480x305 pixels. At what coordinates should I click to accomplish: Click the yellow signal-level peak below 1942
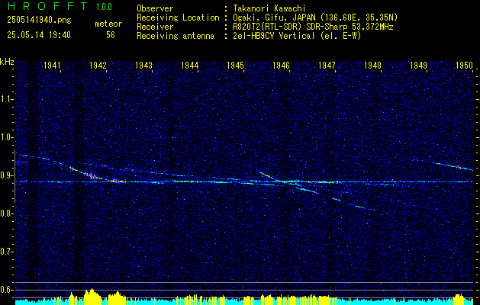[x=92, y=296]
